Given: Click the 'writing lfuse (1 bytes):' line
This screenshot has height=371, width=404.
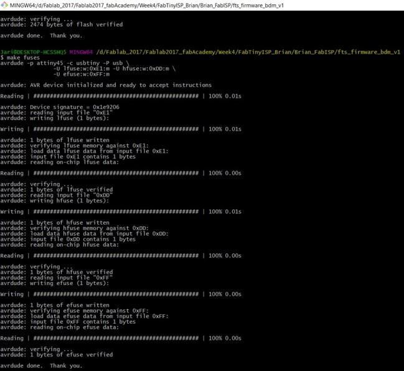Looking at the screenshot, I should click(55, 118).
